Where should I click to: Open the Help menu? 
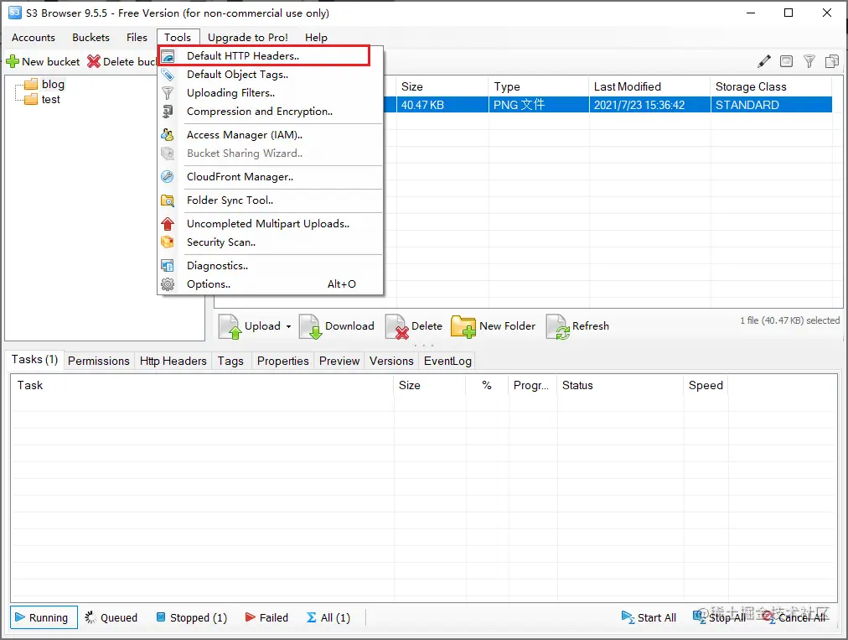click(x=317, y=38)
